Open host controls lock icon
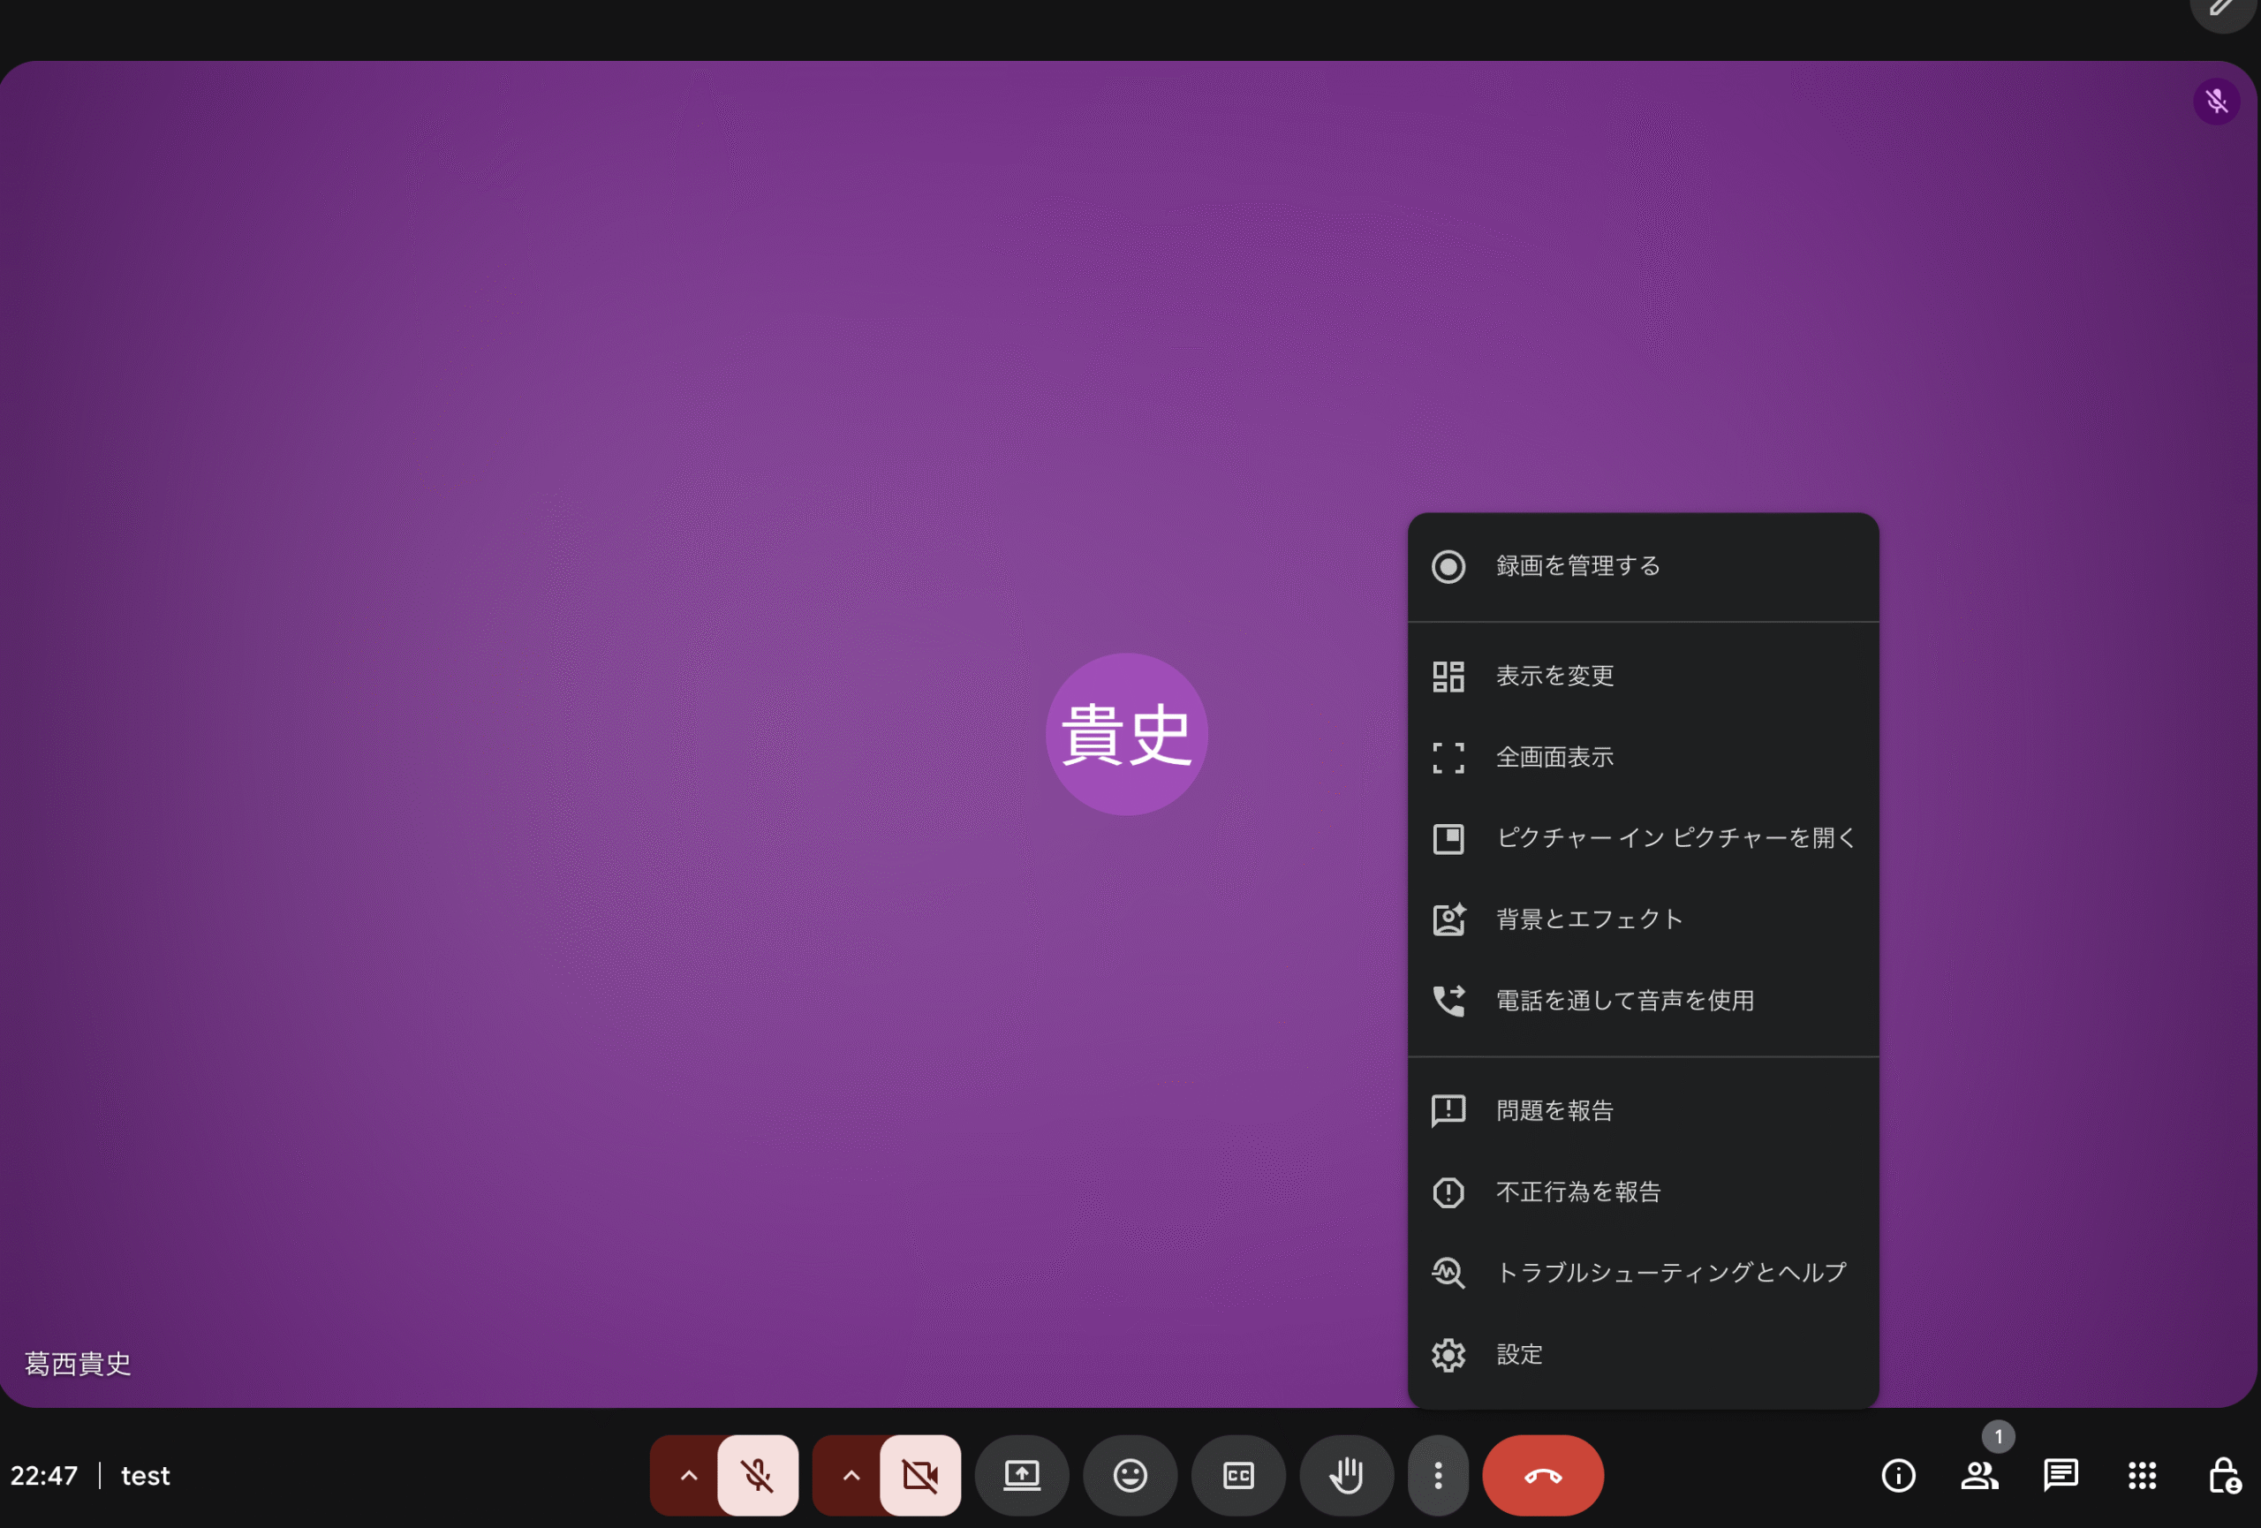Viewport: 2261px width, 1528px height. [2223, 1476]
